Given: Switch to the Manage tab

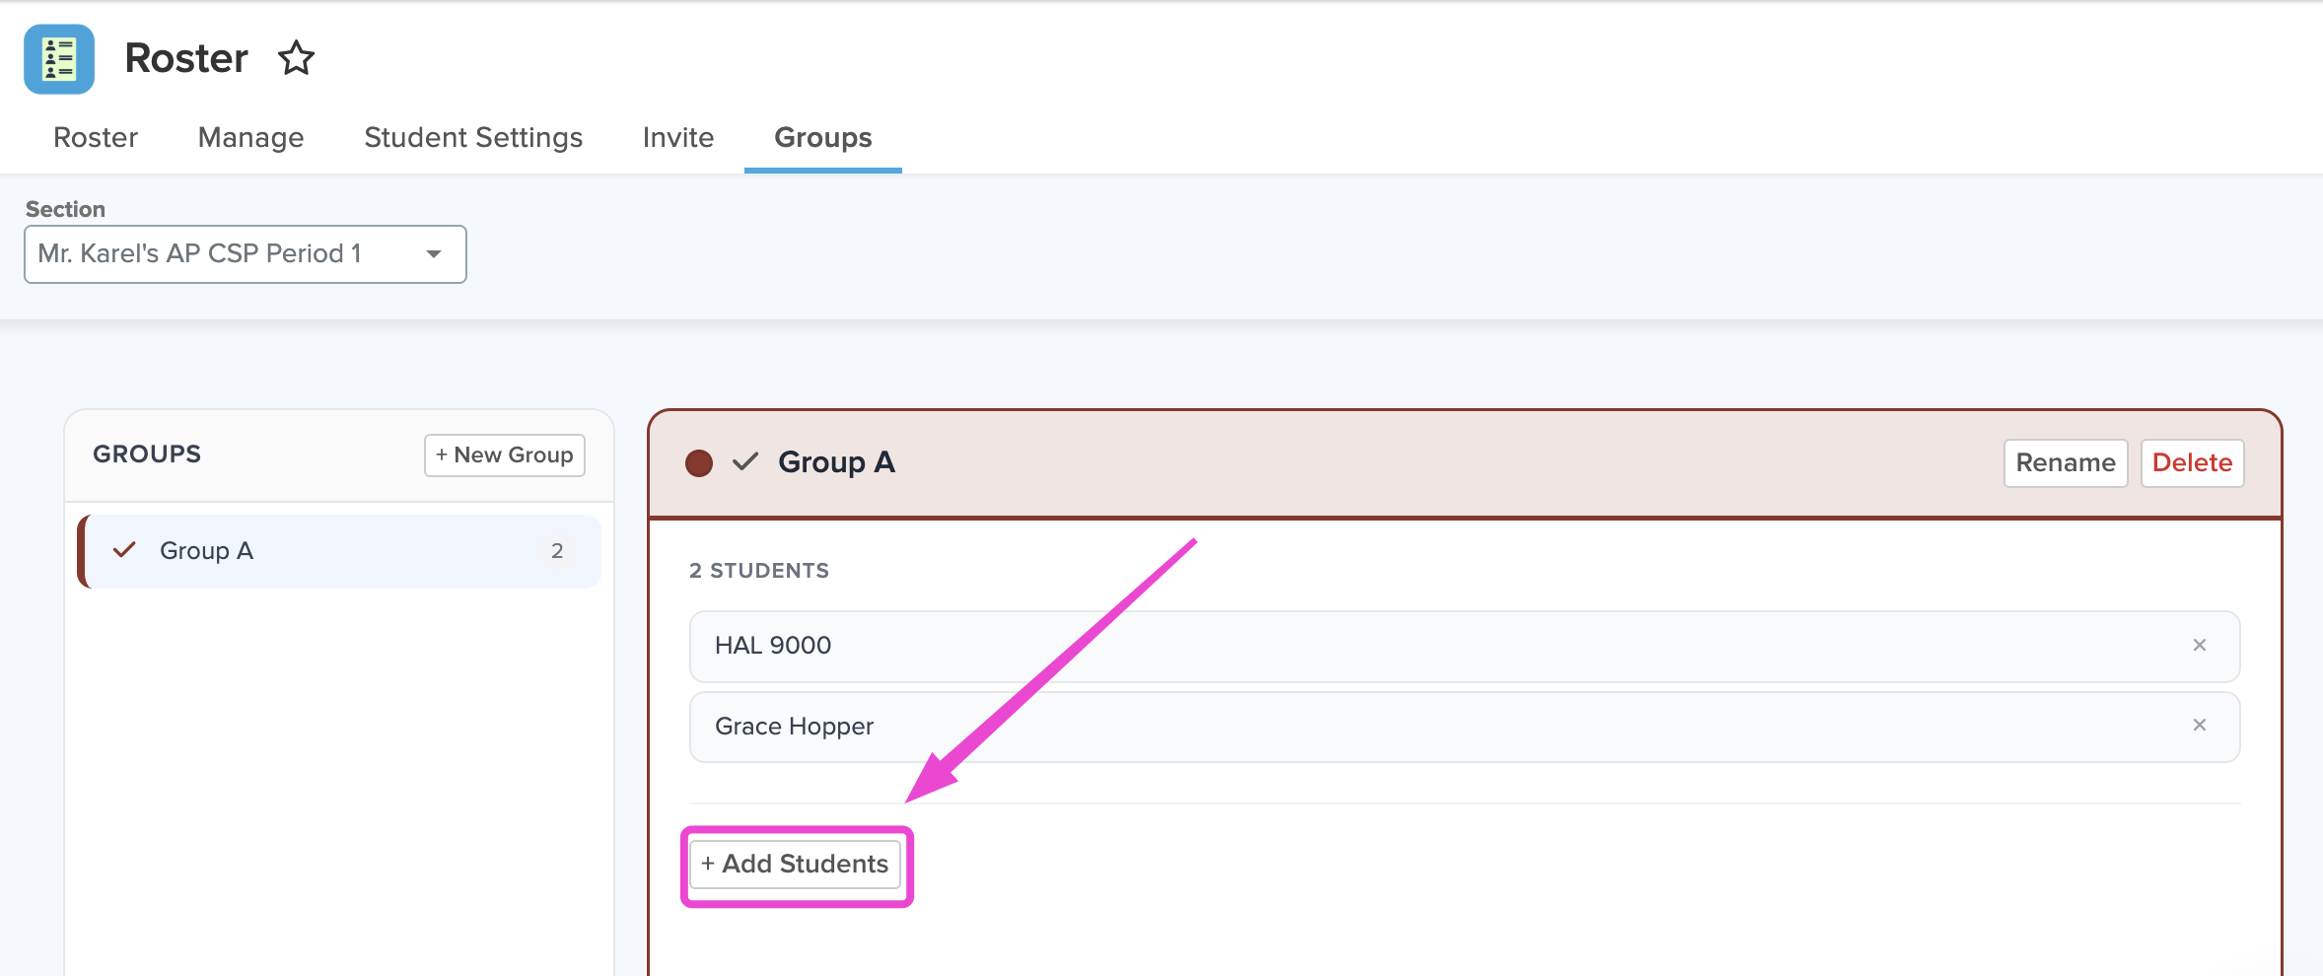Looking at the screenshot, I should (249, 138).
